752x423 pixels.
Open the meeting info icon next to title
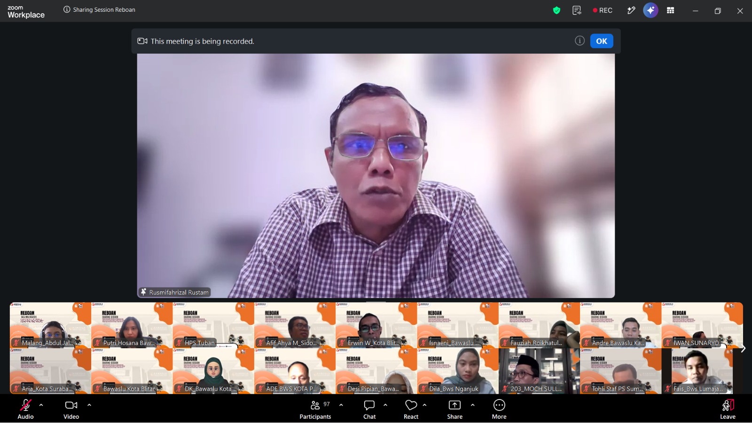click(67, 9)
